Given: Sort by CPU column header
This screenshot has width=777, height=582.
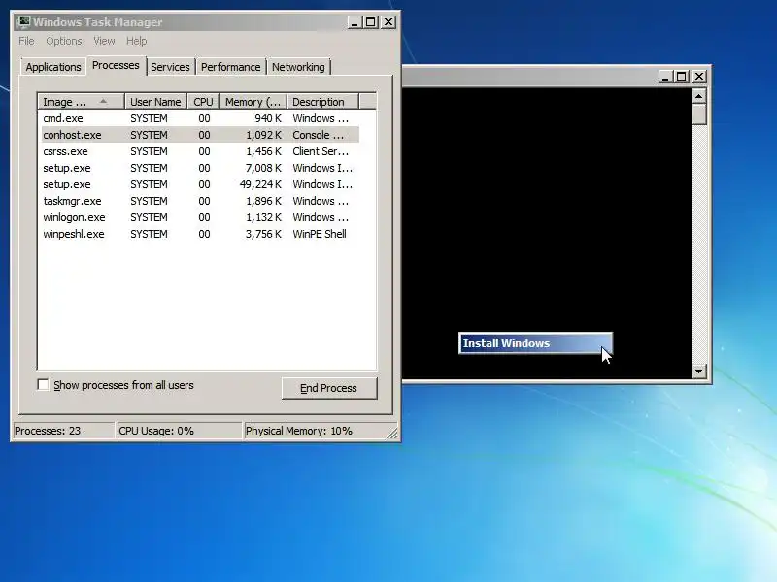Looking at the screenshot, I should click(203, 102).
